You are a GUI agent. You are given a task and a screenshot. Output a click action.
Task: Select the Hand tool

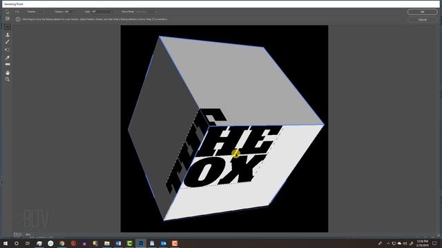(x=8, y=73)
